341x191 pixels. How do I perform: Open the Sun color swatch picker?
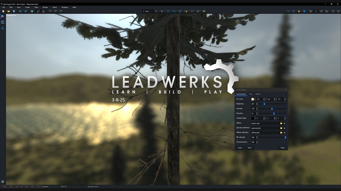coord(253,99)
